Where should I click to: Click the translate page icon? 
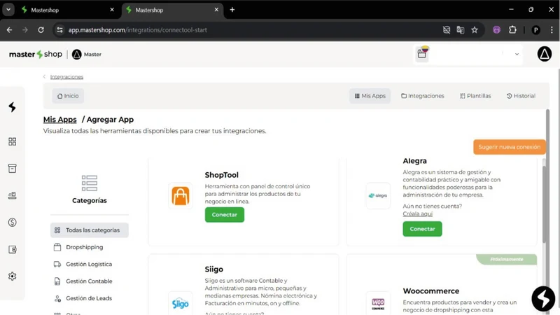coord(461,30)
